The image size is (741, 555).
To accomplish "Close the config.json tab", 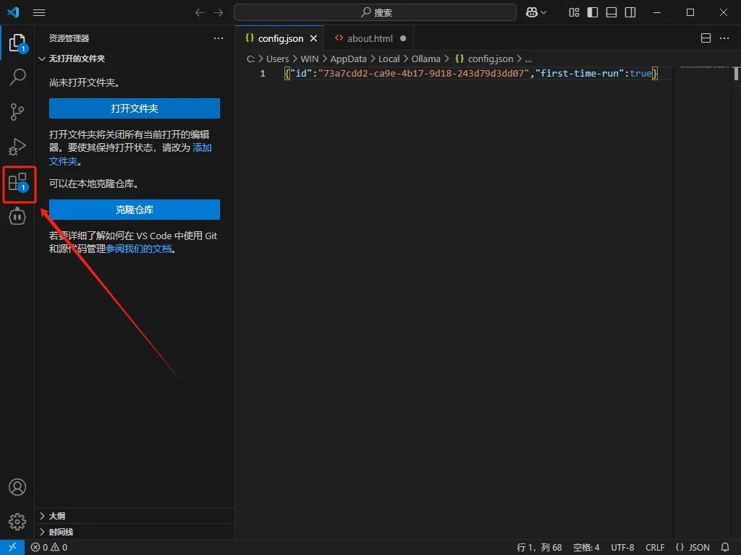I will (x=313, y=38).
